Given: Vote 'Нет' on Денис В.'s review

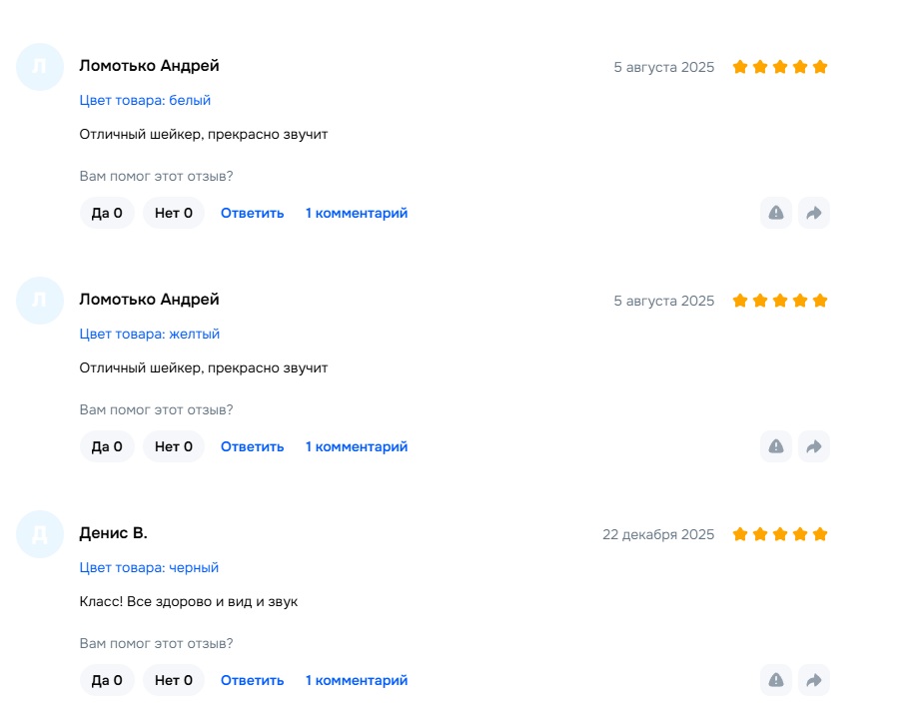Looking at the screenshot, I should (174, 680).
